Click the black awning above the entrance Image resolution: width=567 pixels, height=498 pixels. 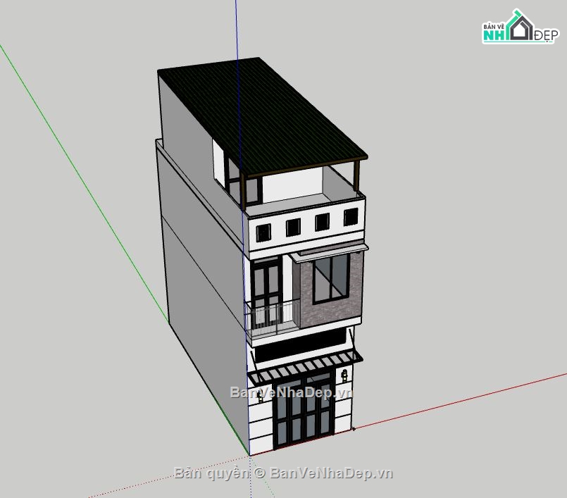point(303,366)
